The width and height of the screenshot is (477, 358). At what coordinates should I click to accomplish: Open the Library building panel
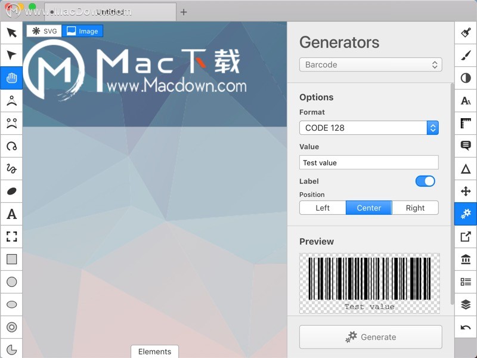[466, 260]
